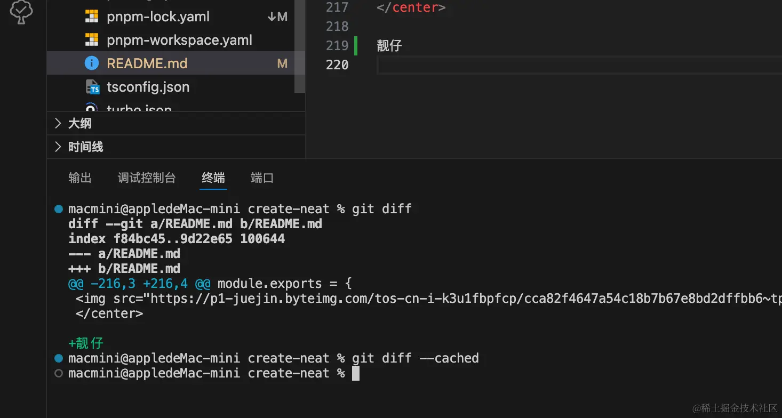This screenshot has height=418, width=782.
Task: Click the 'index f84bc45..9d22e65 100644' line
Action: click(x=177, y=238)
